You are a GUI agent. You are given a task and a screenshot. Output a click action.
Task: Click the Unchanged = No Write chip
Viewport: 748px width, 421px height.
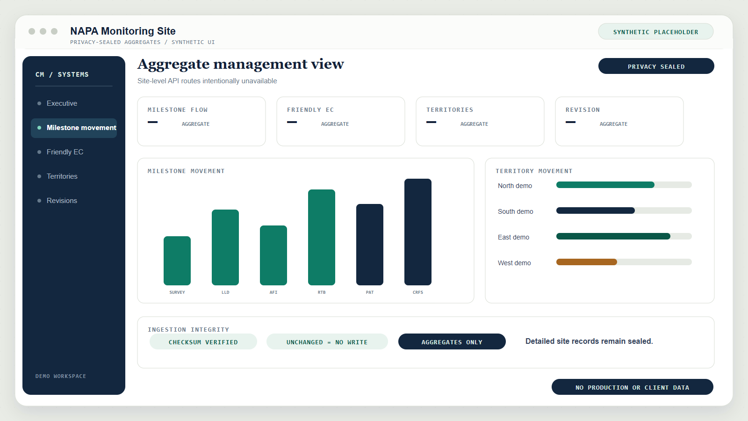click(x=327, y=341)
